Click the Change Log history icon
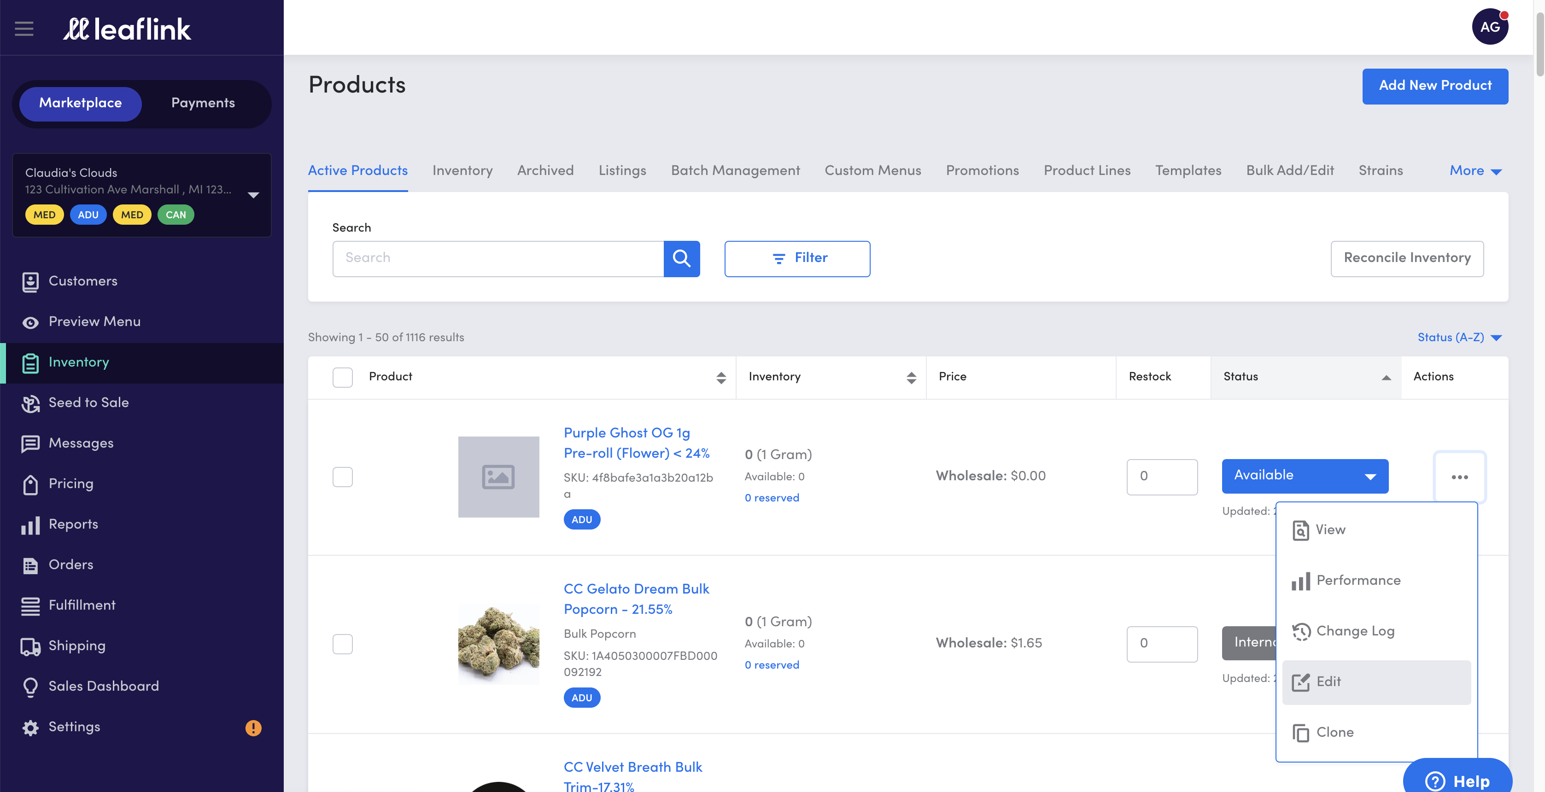Viewport: 1545px width, 792px height. [1300, 631]
